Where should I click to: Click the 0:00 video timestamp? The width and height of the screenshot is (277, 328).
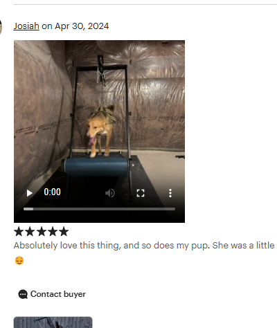(52, 192)
